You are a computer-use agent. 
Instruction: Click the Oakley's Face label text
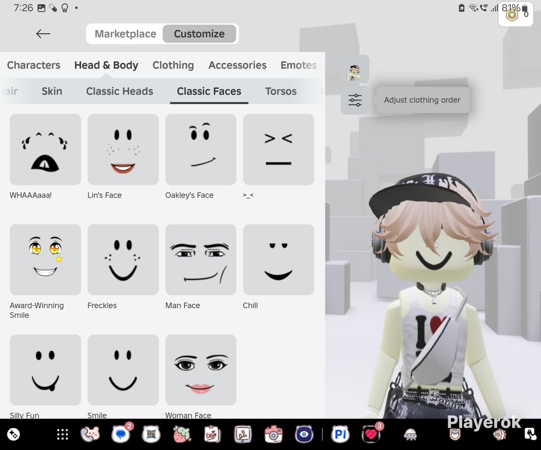pyautogui.click(x=189, y=195)
